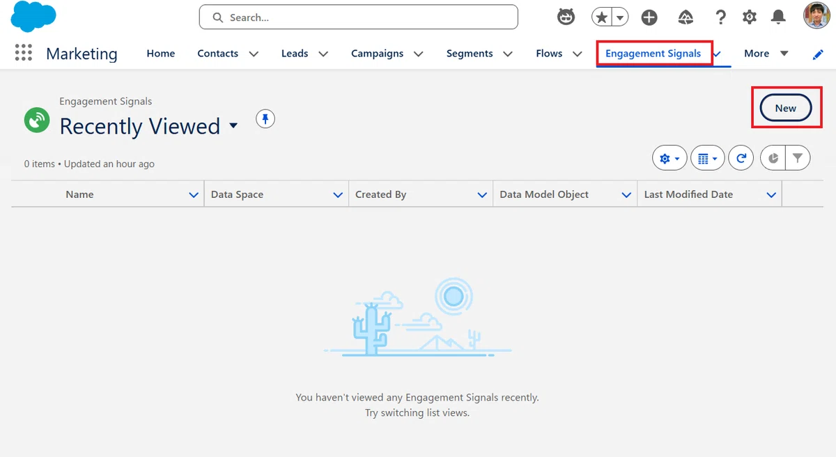Open the Filters funnel icon
836x457 pixels.
pos(798,159)
